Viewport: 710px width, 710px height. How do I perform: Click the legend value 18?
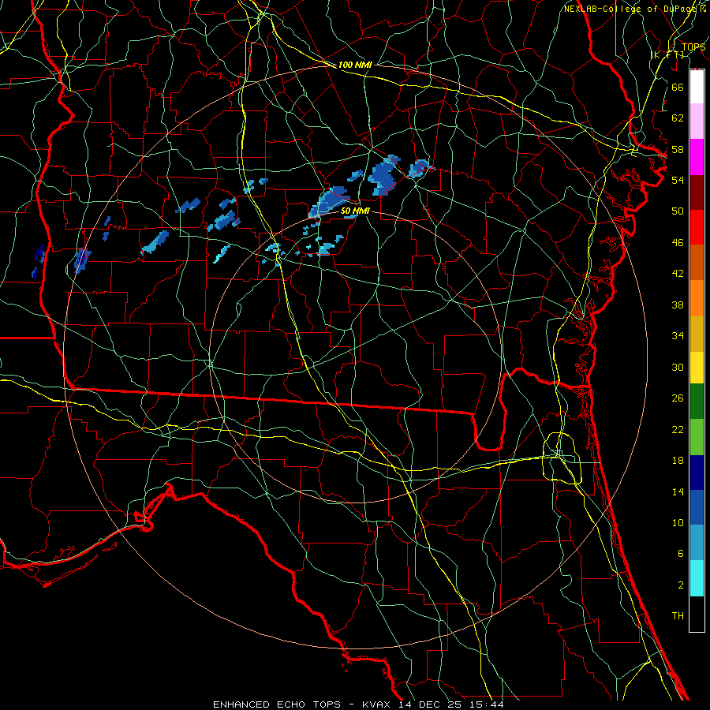tap(678, 461)
